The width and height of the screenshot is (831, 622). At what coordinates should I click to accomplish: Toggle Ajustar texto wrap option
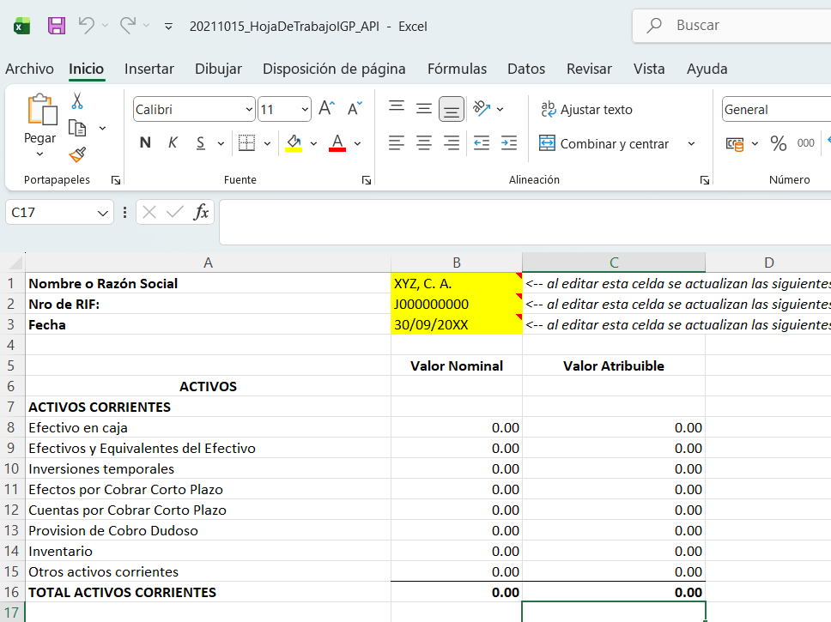[586, 110]
